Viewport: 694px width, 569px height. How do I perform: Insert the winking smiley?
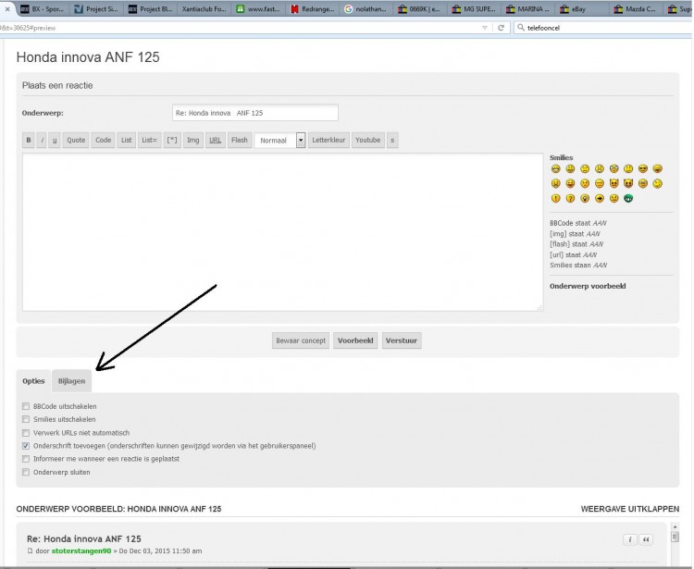[657, 183]
